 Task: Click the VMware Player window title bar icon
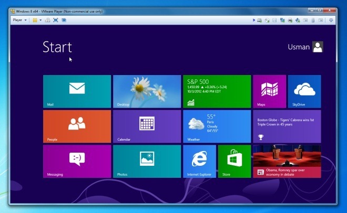pos(13,11)
